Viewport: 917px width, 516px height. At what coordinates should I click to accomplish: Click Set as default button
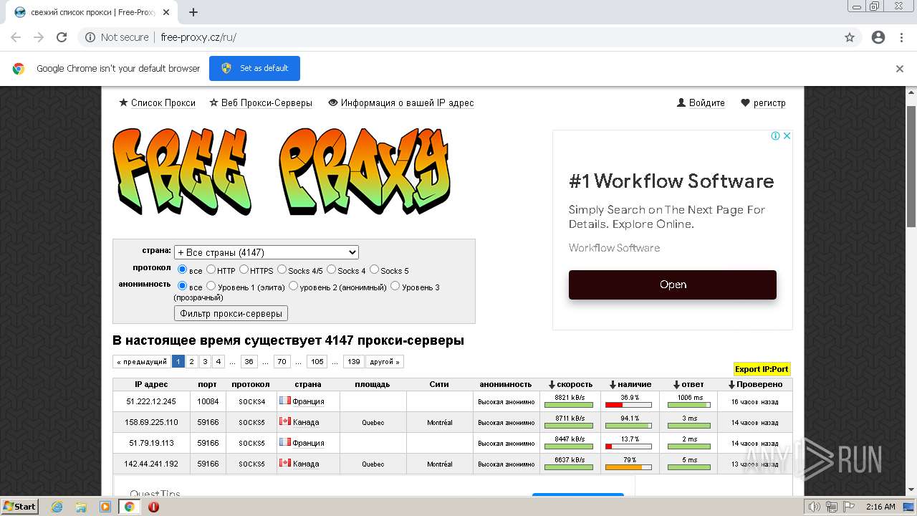[x=254, y=69]
